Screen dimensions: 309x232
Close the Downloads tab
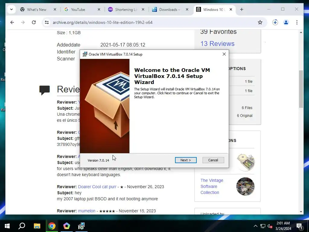tap(187, 9)
